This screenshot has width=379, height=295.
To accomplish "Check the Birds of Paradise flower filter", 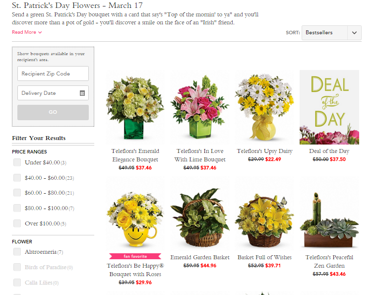I will pyautogui.click(x=17, y=267).
